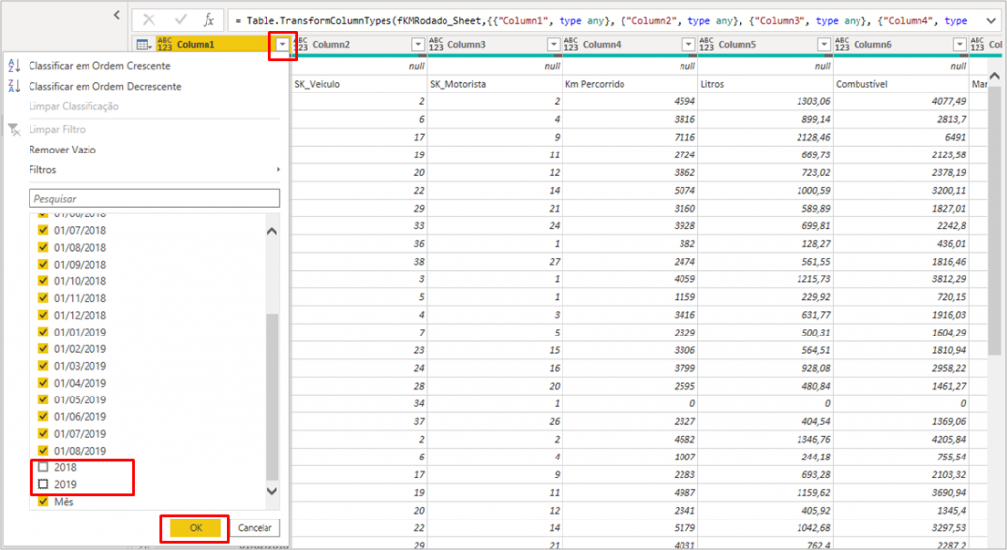Screen dimensions: 1007x550
Task: Click filter list scroll-down arrow
Action: 272,491
